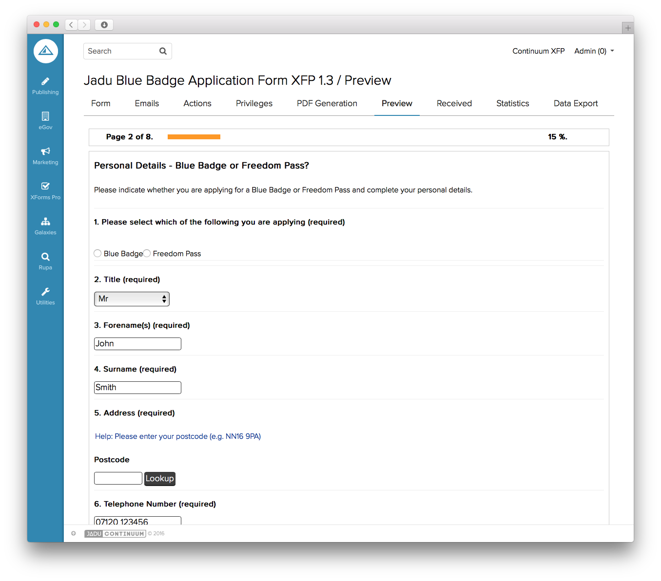This screenshot has height=581, width=661.
Task: Select the Freedom Pass radio button
Action: tap(147, 253)
